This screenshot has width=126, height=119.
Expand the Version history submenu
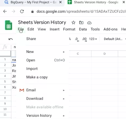pyautogui.click(x=43, y=115)
